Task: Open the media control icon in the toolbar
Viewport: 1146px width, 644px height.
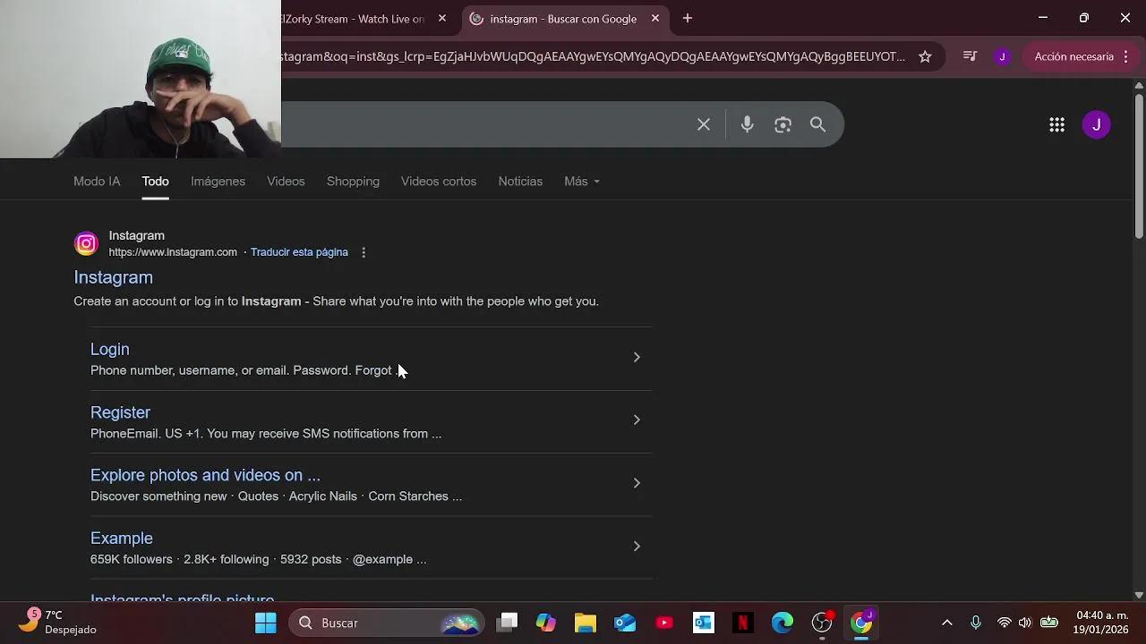Action: 970,56
